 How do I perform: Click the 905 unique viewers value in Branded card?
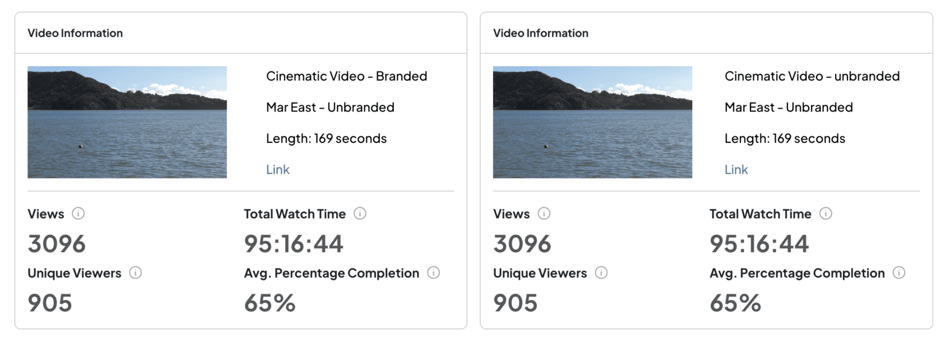tap(50, 303)
